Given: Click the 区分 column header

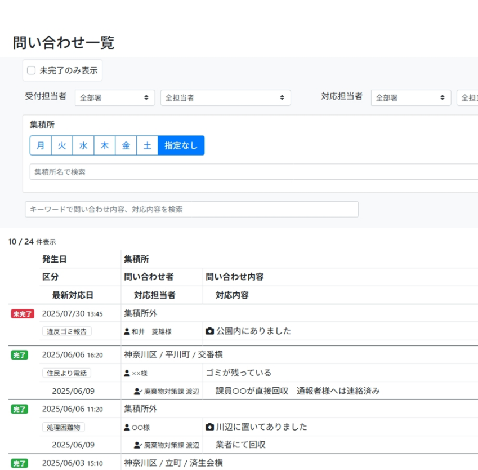Looking at the screenshot, I should (50, 277).
